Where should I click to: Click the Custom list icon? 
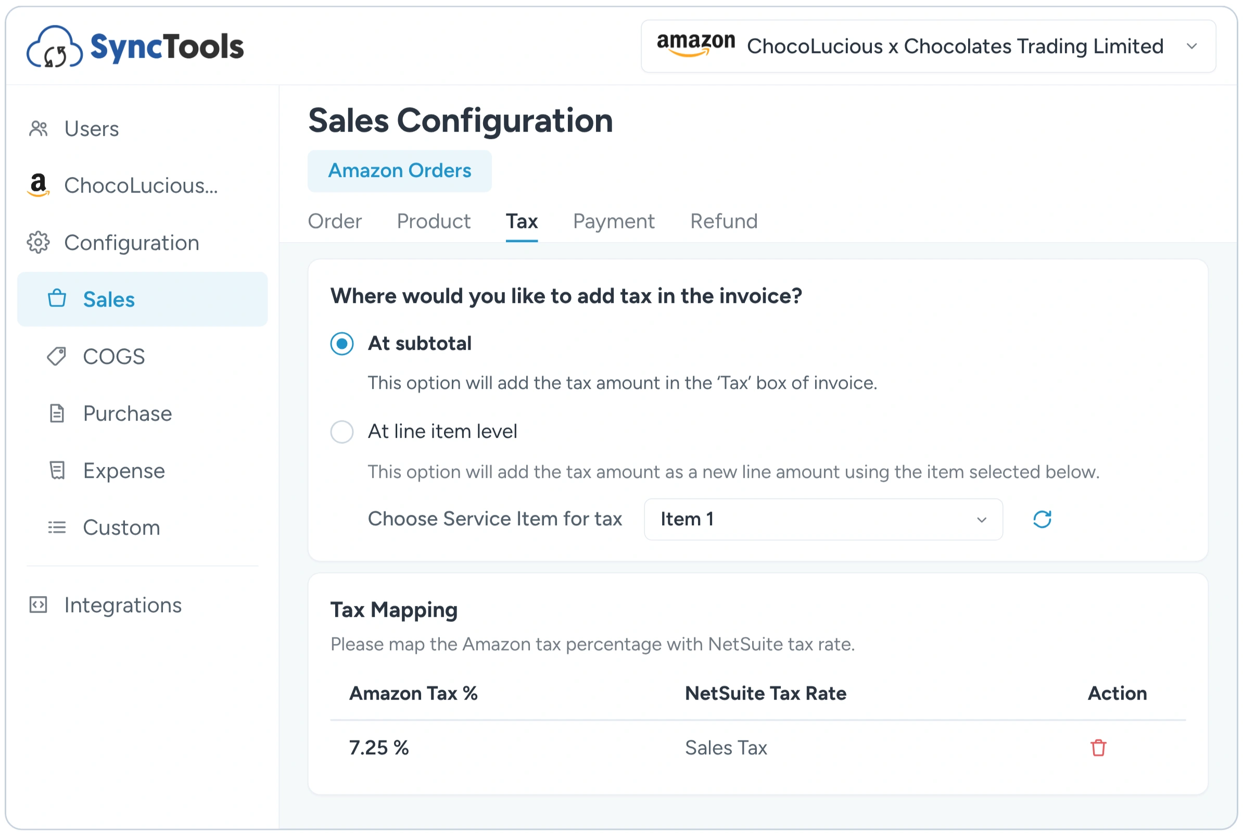57,528
